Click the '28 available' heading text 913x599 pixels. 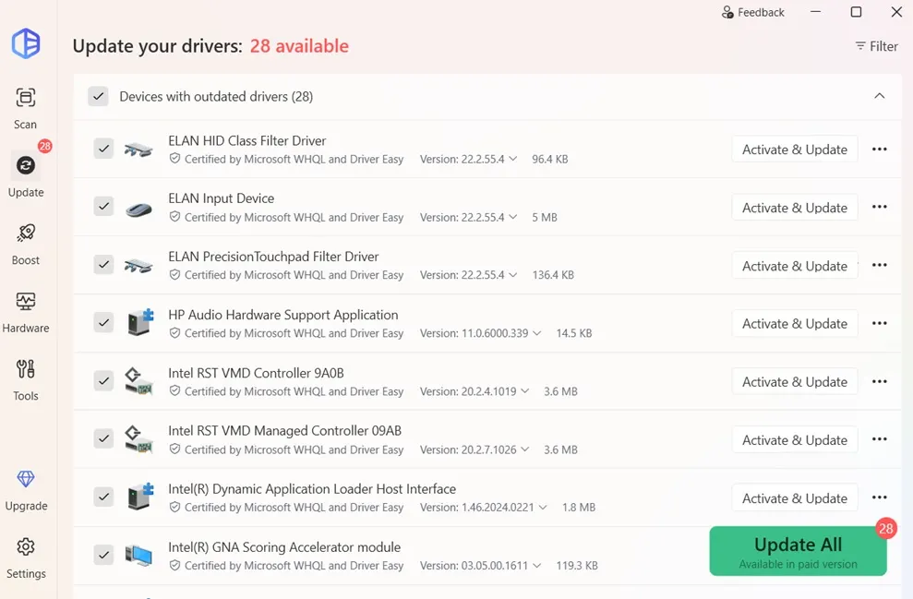coord(299,46)
